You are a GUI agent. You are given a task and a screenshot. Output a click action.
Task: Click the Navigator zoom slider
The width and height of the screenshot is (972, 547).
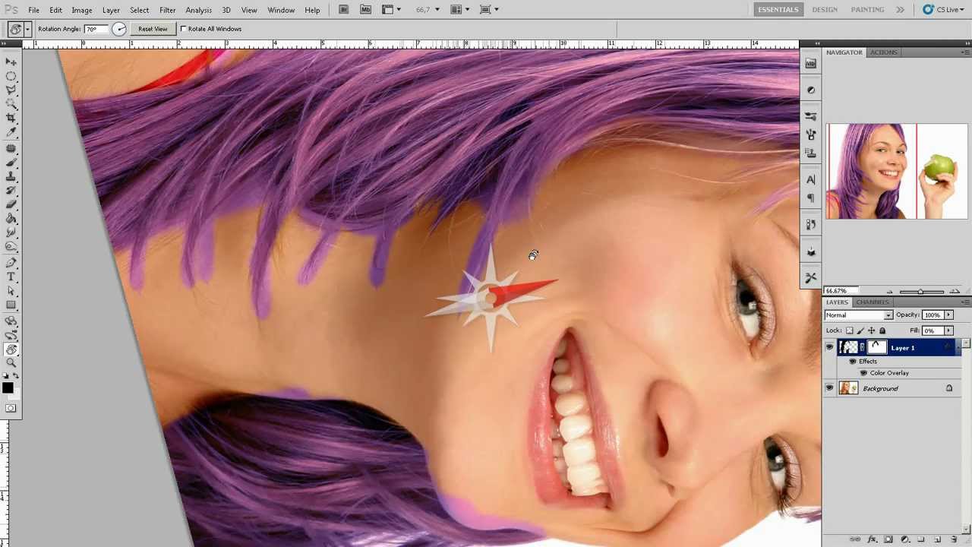pos(921,291)
